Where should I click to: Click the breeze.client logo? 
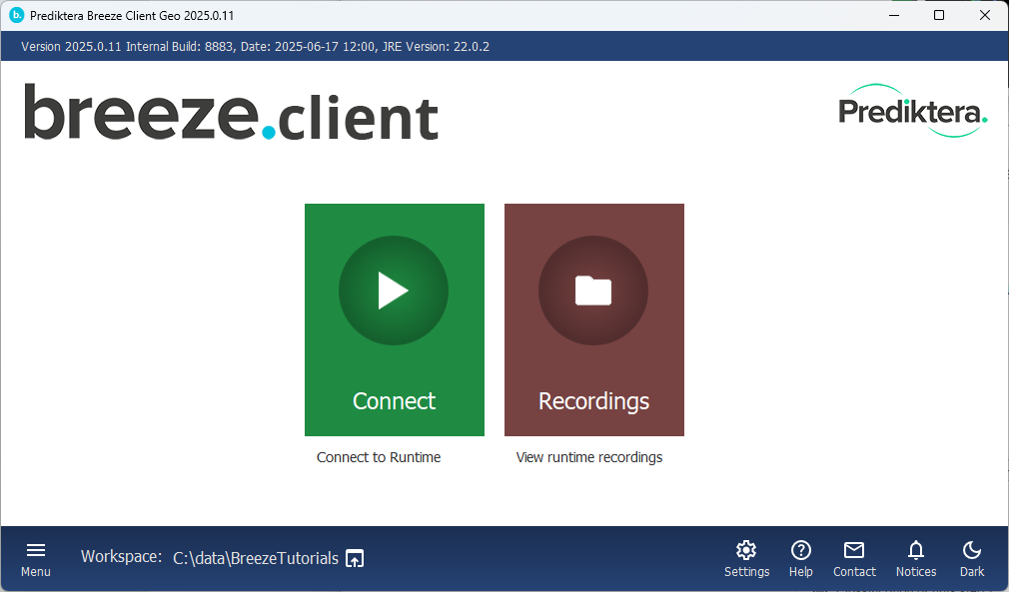pos(232,113)
